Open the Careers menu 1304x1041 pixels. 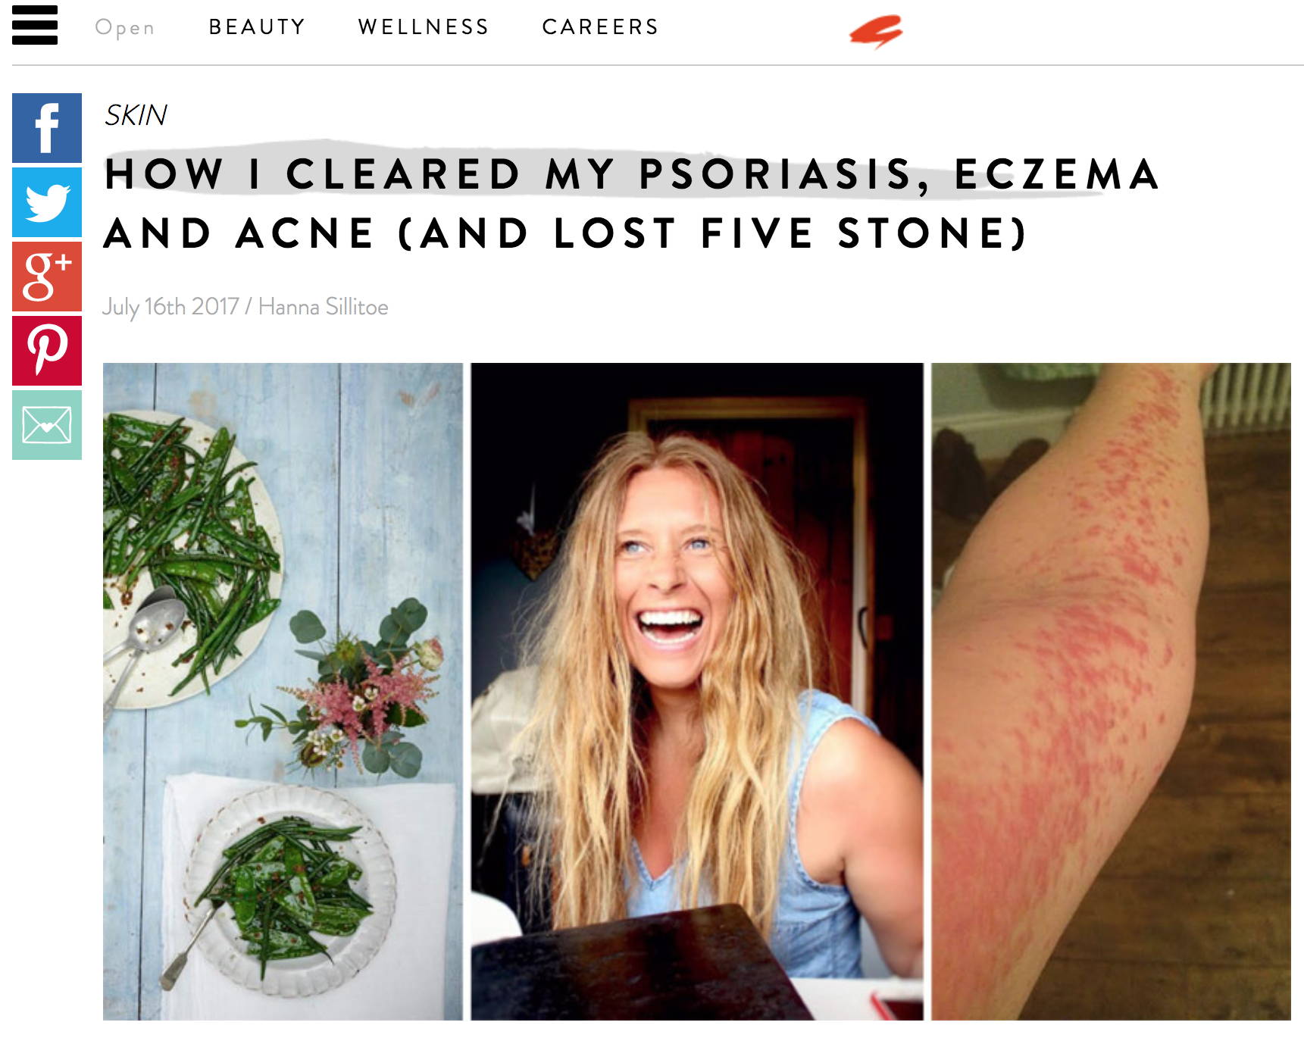(x=600, y=27)
